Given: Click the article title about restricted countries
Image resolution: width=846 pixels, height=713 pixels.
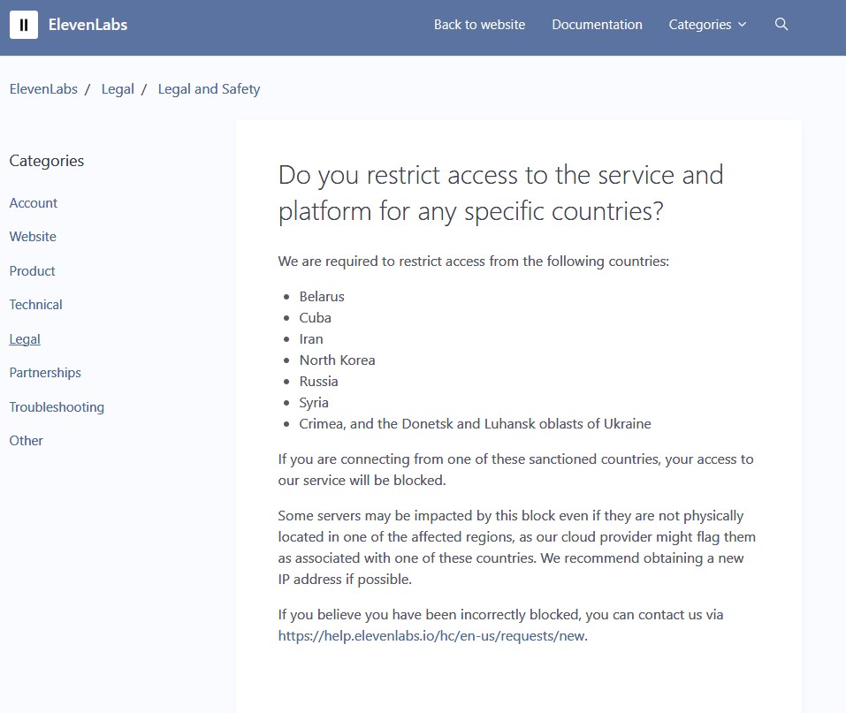Looking at the screenshot, I should coord(500,193).
